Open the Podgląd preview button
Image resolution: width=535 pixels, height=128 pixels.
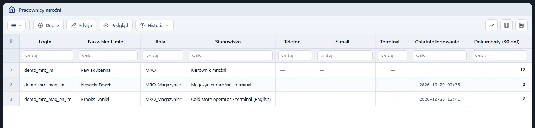116,25
